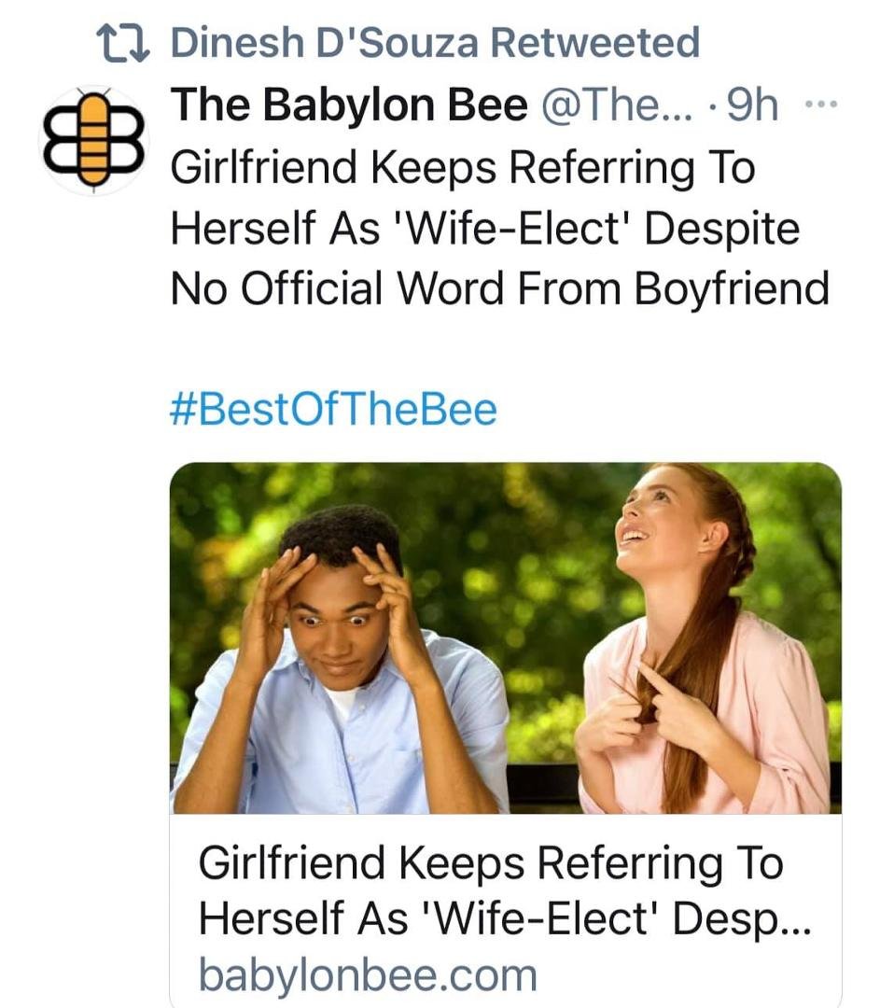
Task: Open The Babylon Bee bee logo avatar
Action: coord(94,140)
